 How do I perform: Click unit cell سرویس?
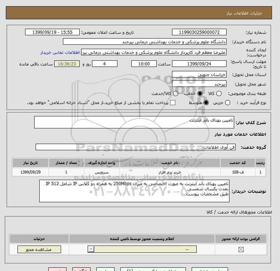click(x=102, y=172)
